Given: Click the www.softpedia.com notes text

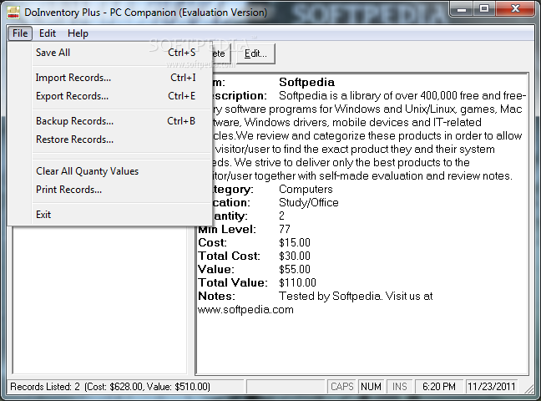Looking at the screenshot, I should [245, 309].
